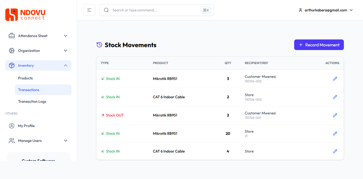Click the hamburger menu icon near the search bar
The width and height of the screenshot is (363, 179).
click(x=89, y=10)
